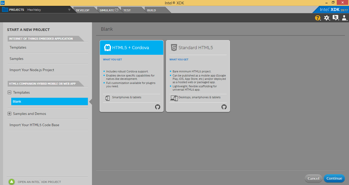The height and width of the screenshot is (185, 349).
Task: Click the Samples and Demos label
Action: point(30,114)
